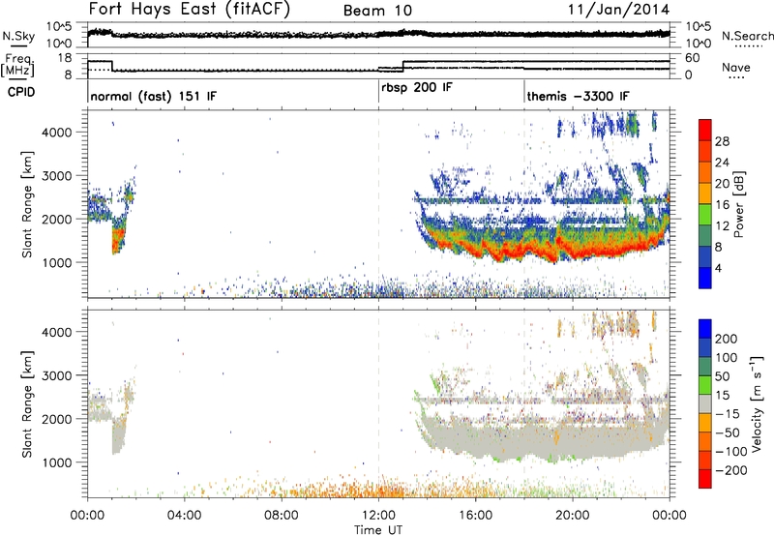This screenshot has width=774, height=536.
Task: Click the '1000' tick on velocity panel
Action: tap(56, 462)
